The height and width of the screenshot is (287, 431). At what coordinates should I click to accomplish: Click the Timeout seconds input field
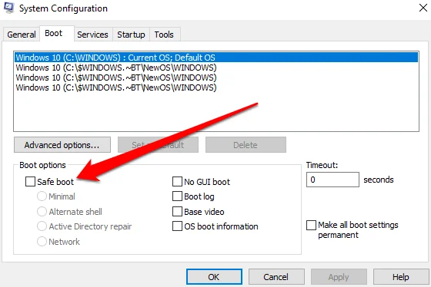(x=332, y=180)
